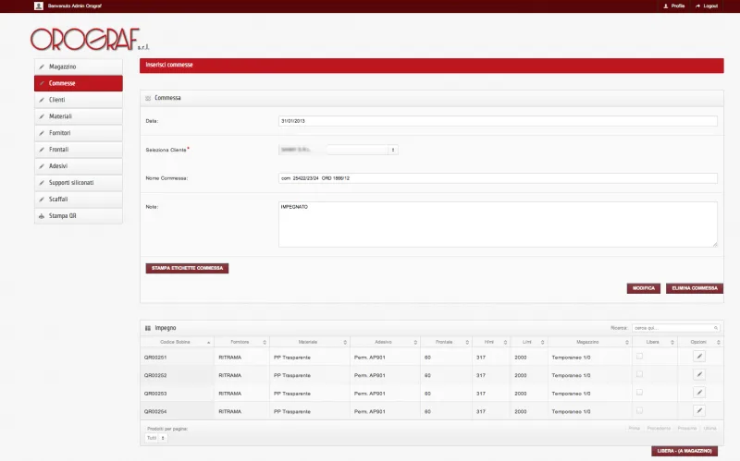This screenshot has width=740, height=461.
Task: Go to the Clienti section
Action: 79,100
